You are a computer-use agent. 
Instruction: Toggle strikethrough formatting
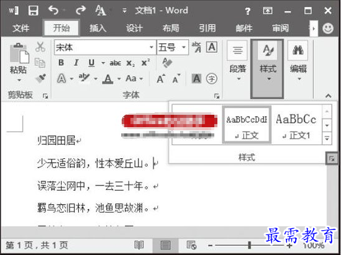[x=116, y=63]
